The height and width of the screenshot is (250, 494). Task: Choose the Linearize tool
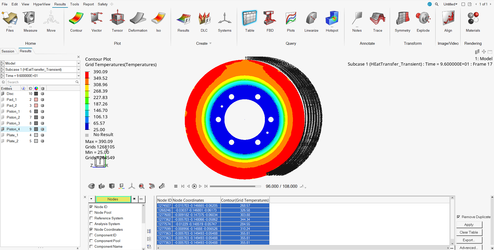[x=311, y=22]
